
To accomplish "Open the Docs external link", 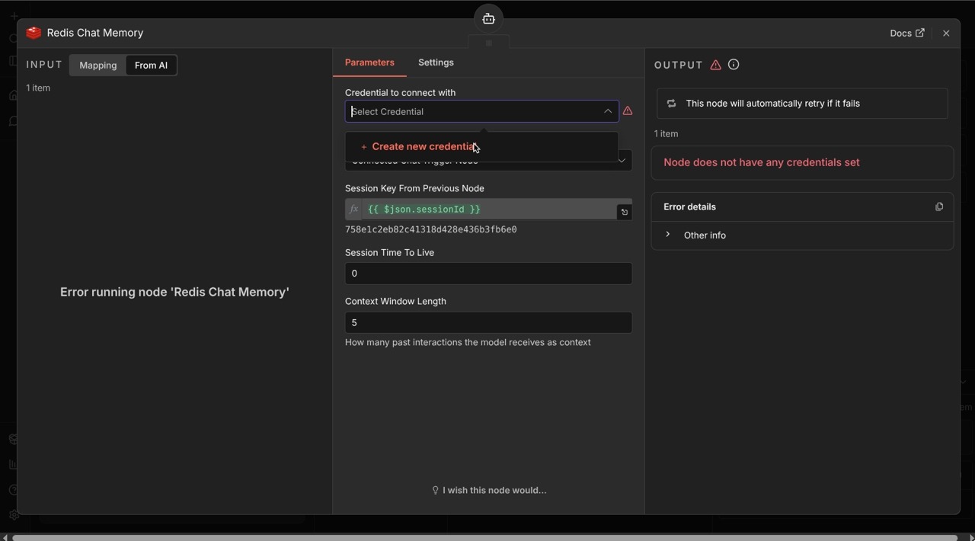I will pyautogui.click(x=906, y=33).
